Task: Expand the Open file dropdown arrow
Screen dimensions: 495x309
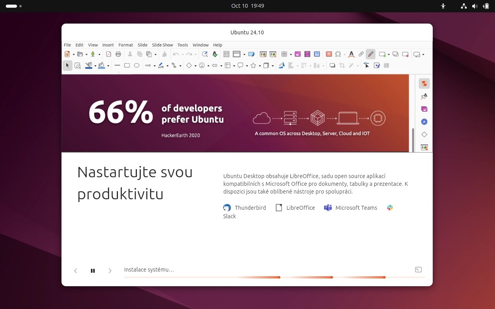Action: pyautogui.click(x=86, y=54)
